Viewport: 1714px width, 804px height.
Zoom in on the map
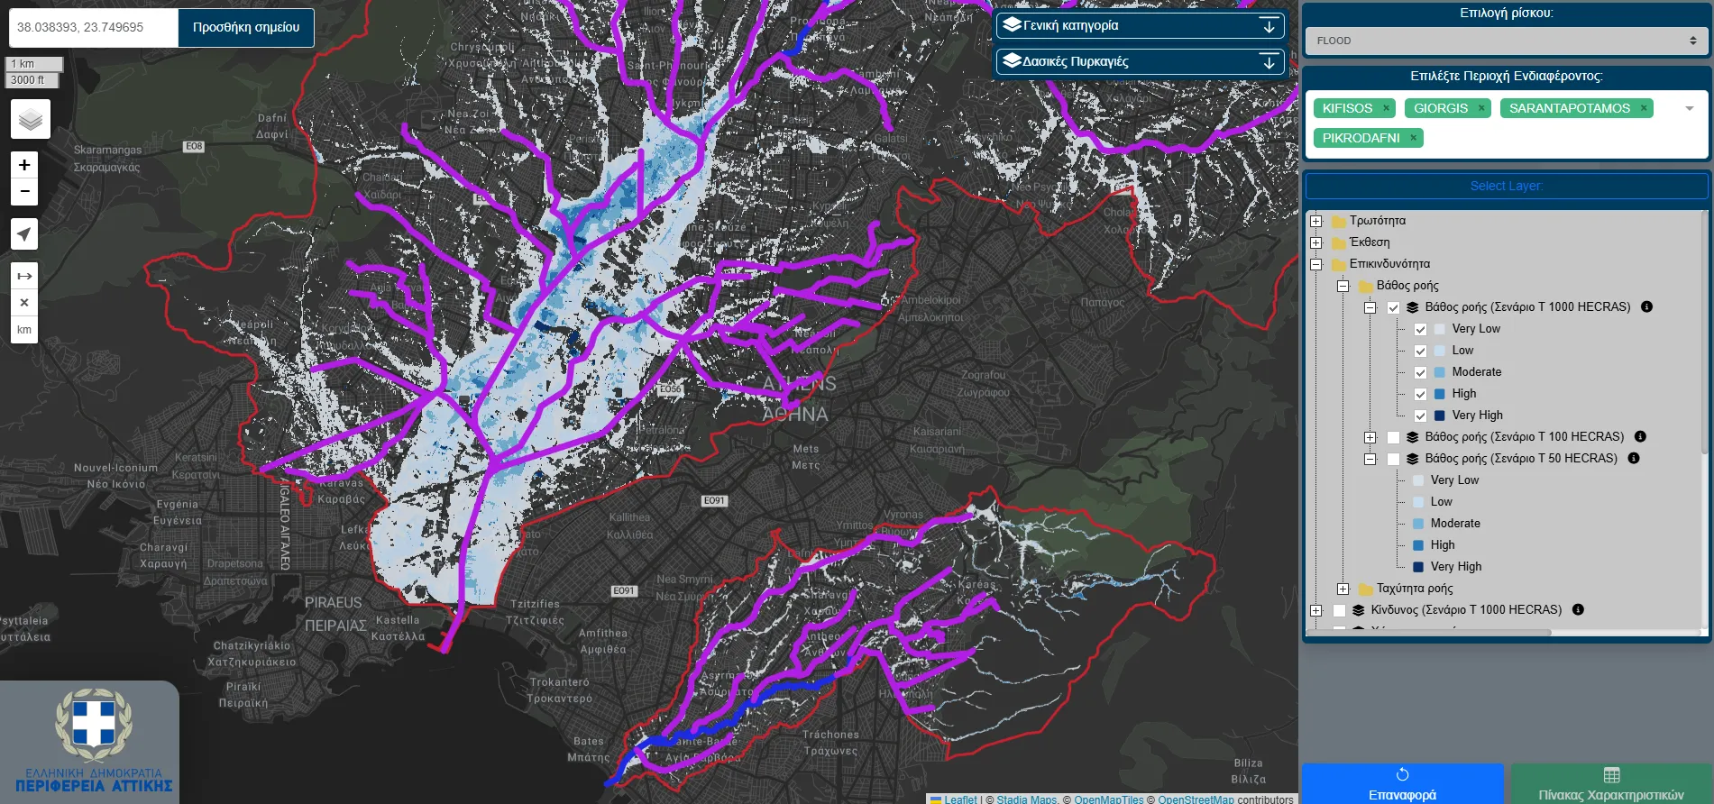click(x=24, y=165)
